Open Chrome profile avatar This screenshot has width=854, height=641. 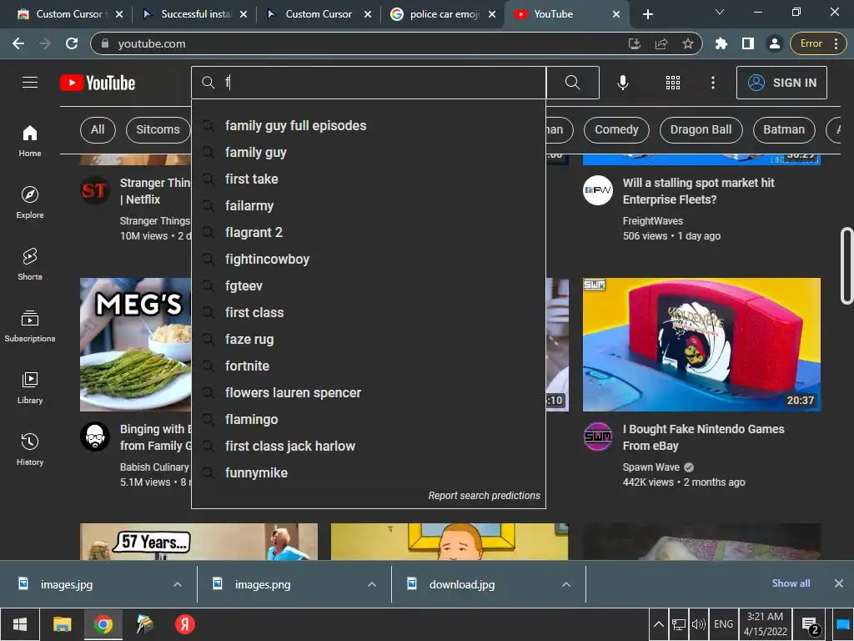[775, 43]
